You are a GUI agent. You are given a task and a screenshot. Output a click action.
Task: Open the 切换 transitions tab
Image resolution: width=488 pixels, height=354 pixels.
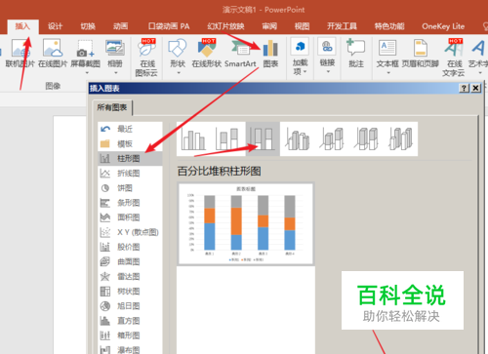88,26
